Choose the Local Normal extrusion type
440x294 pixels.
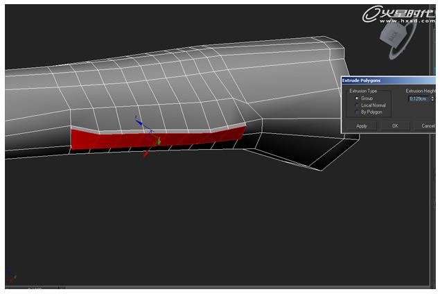click(357, 105)
